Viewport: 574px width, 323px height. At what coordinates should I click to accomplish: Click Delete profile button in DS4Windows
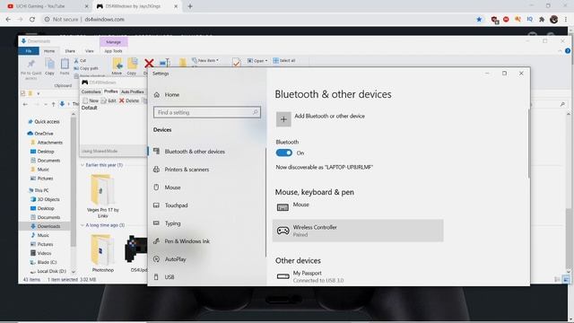(129, 100)
